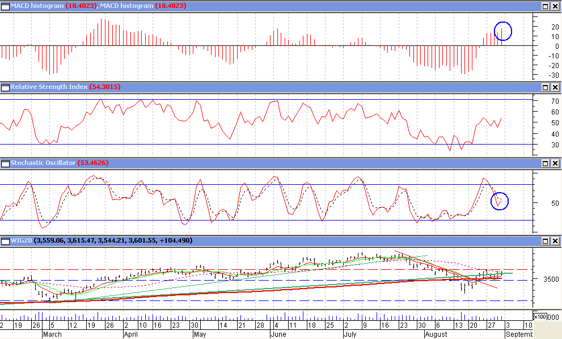The width and height of the screenshot is (562, 339).
Task: Click the x100 volume scale box
Action: pos(540,316)
